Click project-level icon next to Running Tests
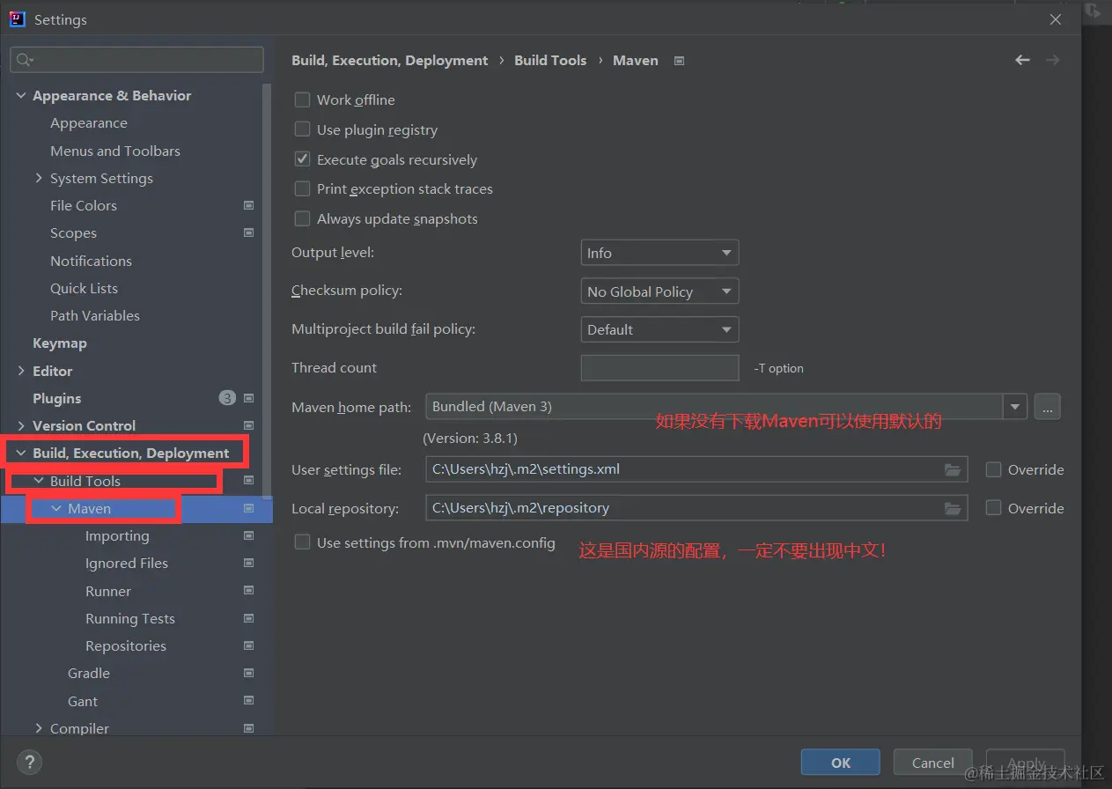 [x=248, y=618]
